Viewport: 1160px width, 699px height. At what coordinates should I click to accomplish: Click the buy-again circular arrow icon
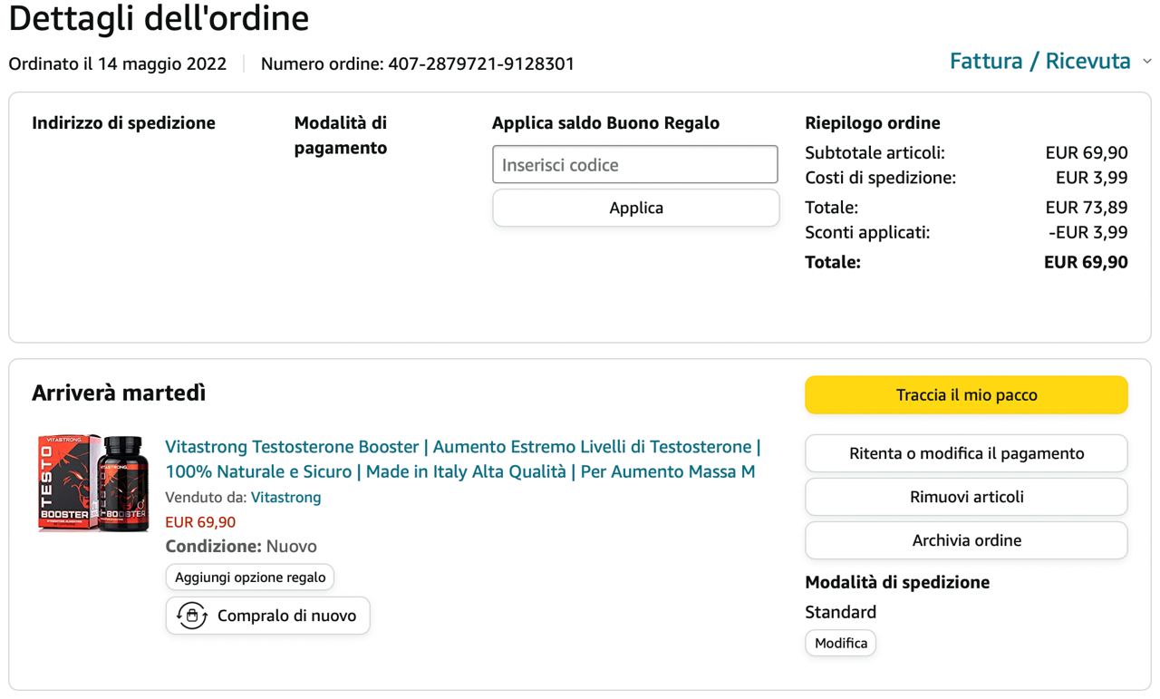[x=192, y=616]
